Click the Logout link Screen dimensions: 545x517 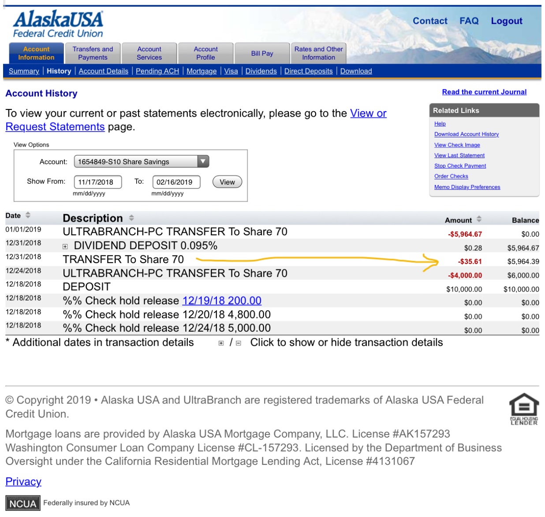coord(507,21)
